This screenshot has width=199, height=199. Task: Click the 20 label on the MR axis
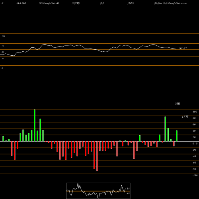(x=194, y=137)
